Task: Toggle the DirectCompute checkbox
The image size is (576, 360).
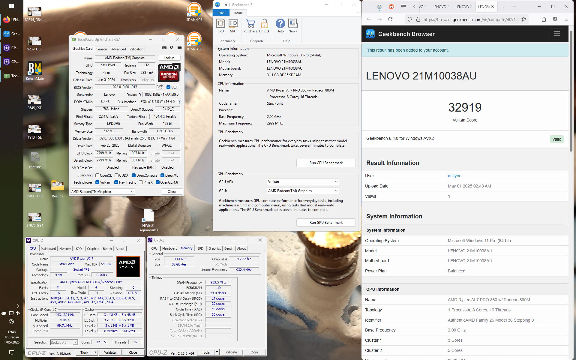Action: click(x=134, y=175)
